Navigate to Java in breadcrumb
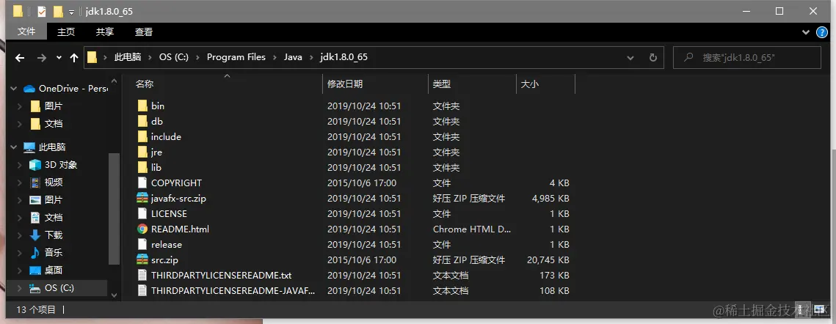This screenshot has height=324, width=836. tap(293, 57)
